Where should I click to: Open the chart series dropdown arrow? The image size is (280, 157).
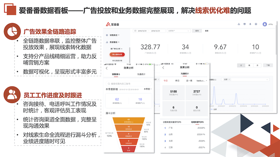point(267,80)
